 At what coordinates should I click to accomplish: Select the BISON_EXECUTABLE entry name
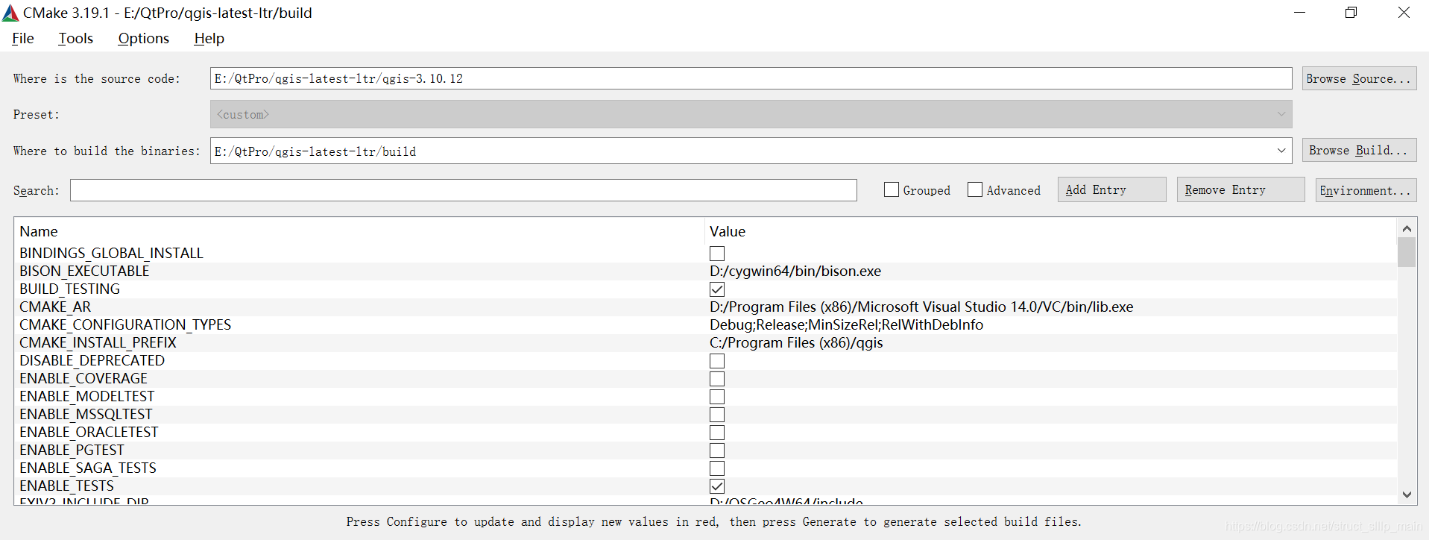[84, 271]
